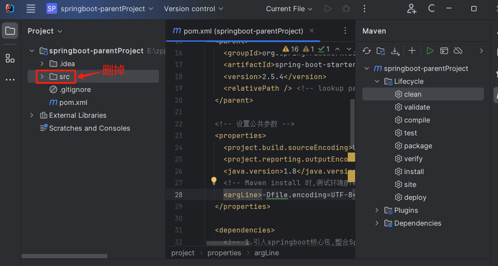Run Maven build green arrow
Screen dimensions: 498x266
430,51
